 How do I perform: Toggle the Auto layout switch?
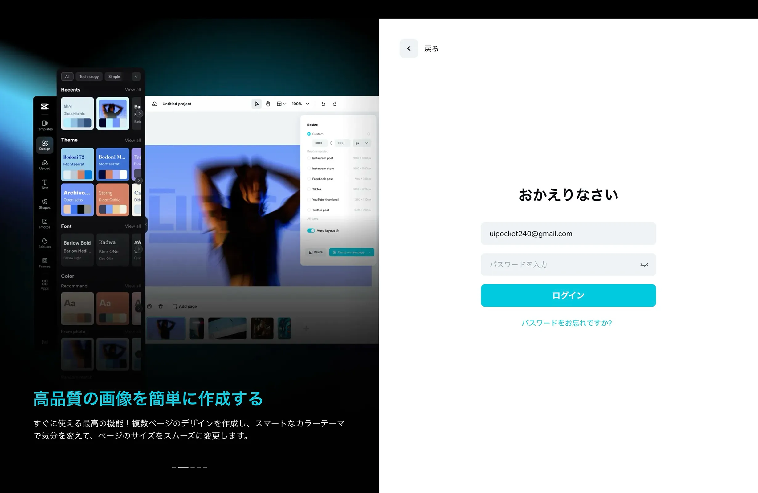coord(311,230)
